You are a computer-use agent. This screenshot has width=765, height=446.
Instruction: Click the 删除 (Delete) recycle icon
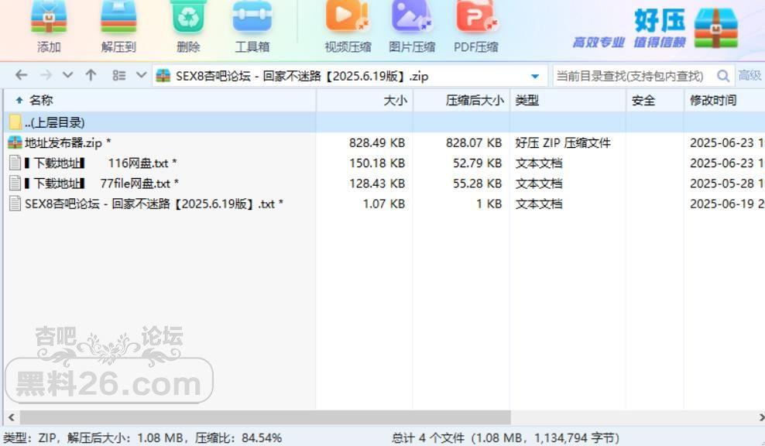coord(188,18)
